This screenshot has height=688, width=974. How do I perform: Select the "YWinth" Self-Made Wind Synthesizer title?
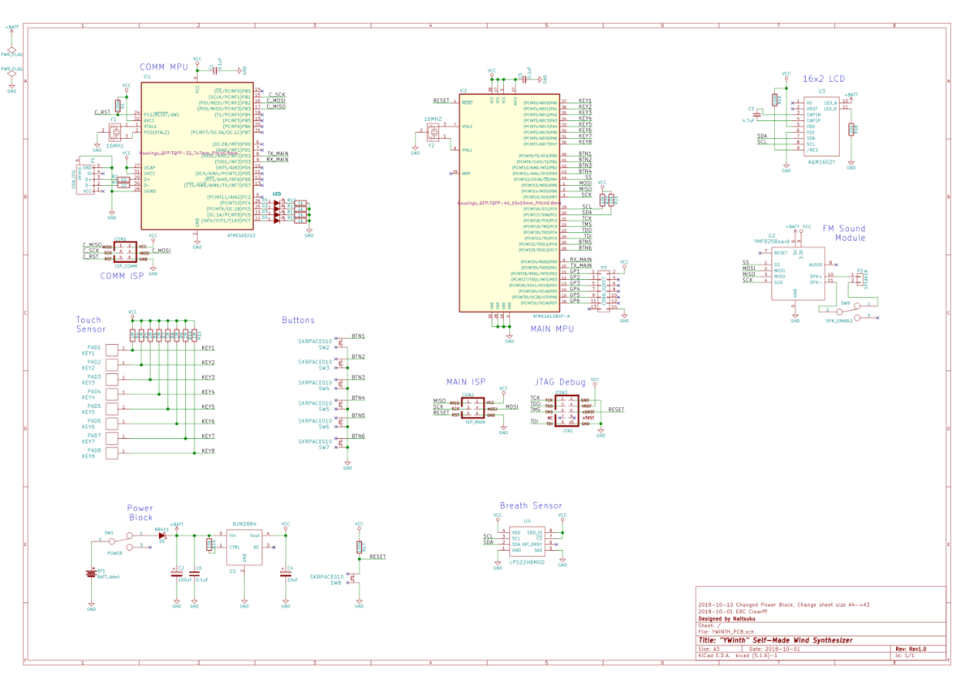tap(775, 640)
